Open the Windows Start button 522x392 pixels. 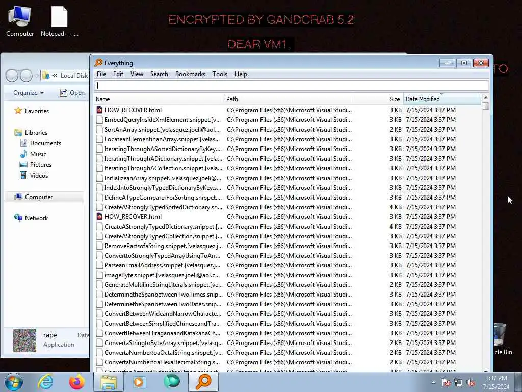[14, 382]
